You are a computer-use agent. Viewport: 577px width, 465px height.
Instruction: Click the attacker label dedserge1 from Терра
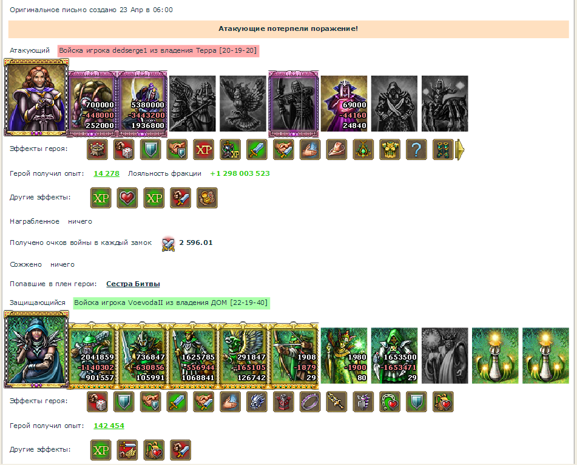(x=158, y=50)
